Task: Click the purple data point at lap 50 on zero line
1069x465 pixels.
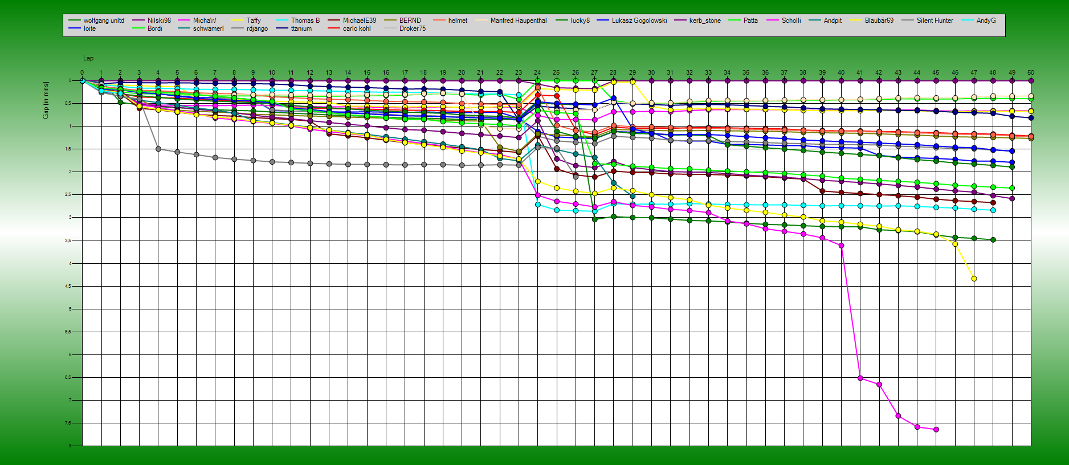Action: 1031,81
